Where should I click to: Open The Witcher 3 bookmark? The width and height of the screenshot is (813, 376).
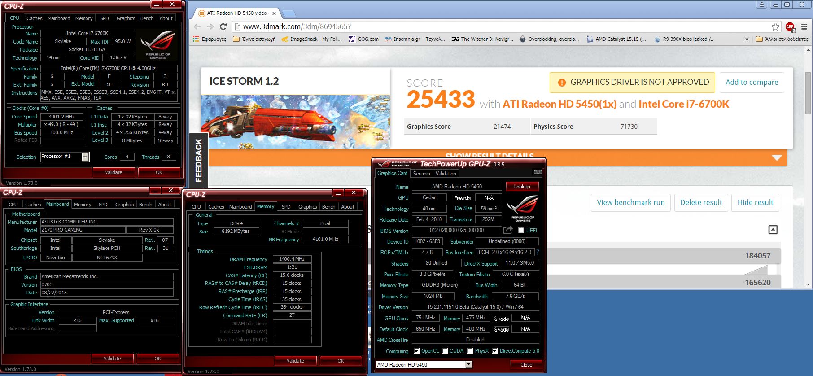482,39
